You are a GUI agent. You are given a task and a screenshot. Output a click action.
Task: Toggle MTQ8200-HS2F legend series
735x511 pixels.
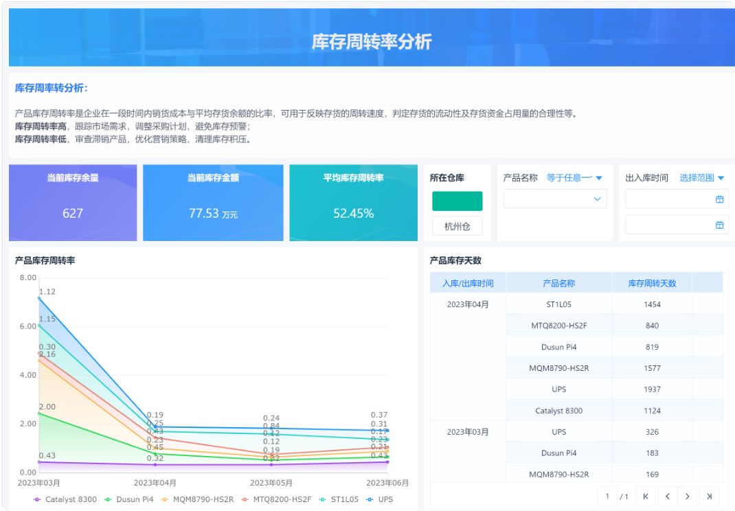pos(276,499)
